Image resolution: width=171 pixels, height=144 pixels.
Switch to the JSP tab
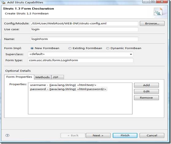(x=57, y=77)
